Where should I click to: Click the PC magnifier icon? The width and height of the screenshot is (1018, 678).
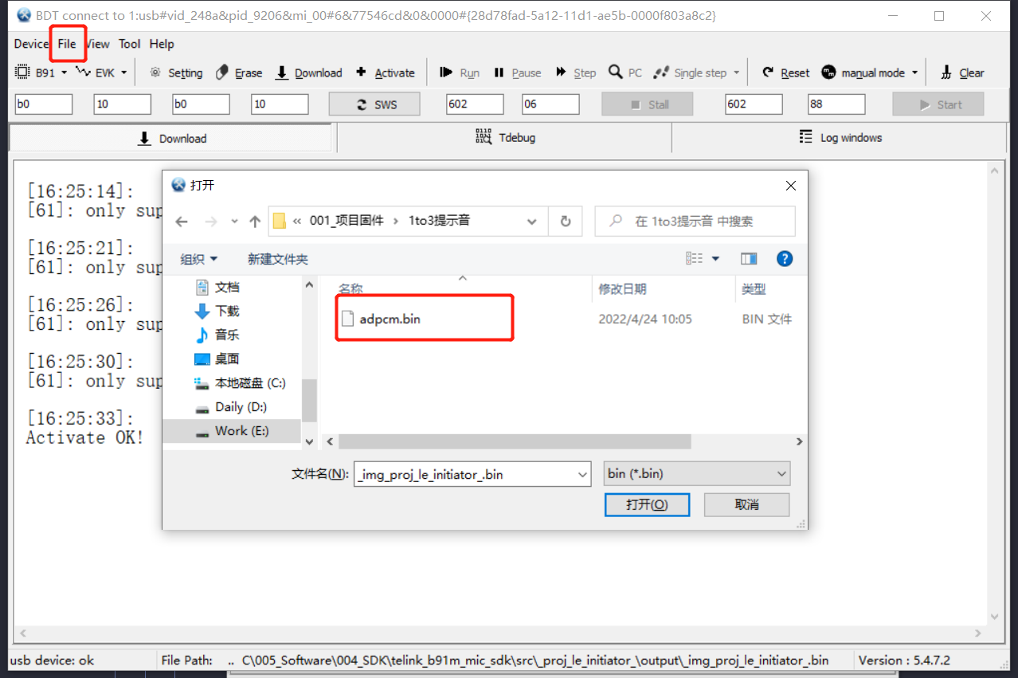pos(615,73)
